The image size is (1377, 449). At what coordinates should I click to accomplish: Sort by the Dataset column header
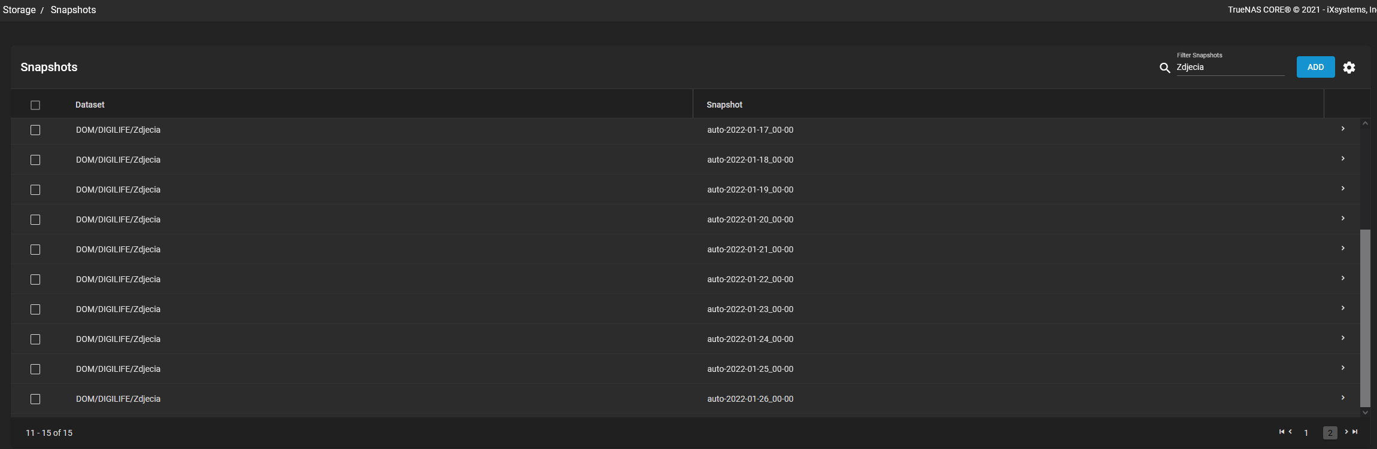point(90,105)
